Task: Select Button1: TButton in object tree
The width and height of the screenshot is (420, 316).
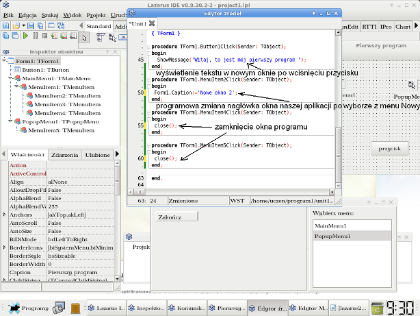Action: pos(46,70)
